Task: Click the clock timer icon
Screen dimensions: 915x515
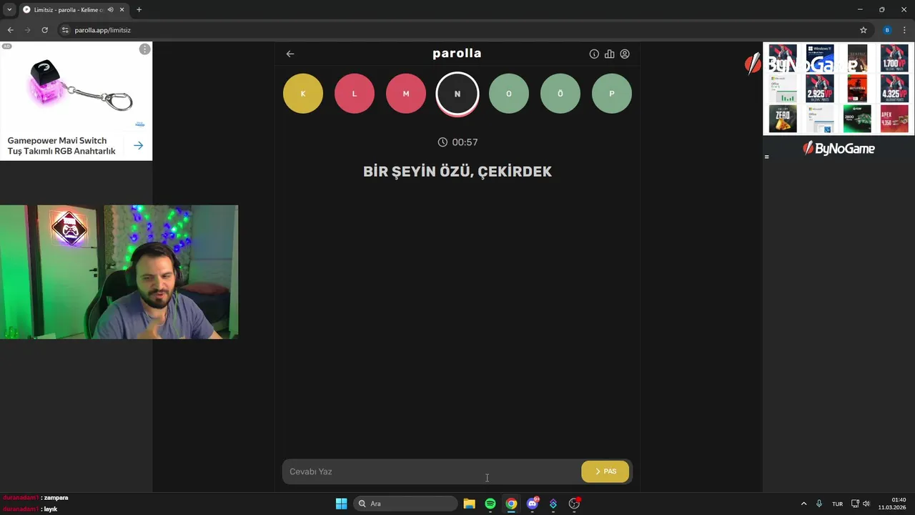Action: pyautogui.click(x=442, y=142)
